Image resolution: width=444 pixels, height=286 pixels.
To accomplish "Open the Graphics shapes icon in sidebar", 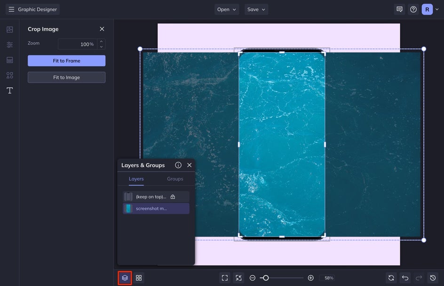I will 9,75.
